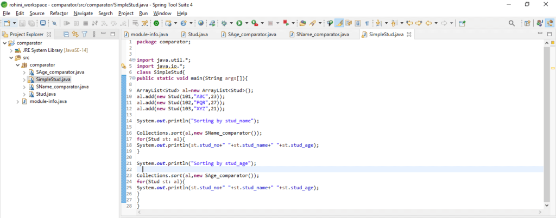
Task: Click the green Run button
Action: [239, 23]
